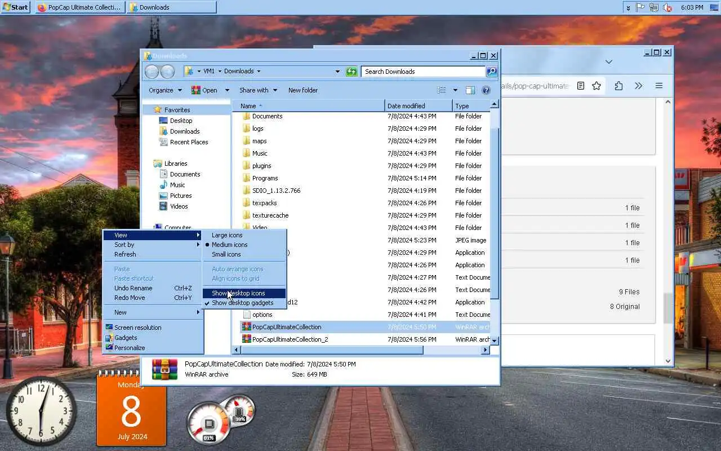Open Pictures library in navigation pane
The image size is (721, 451).
tap(180, 196)
